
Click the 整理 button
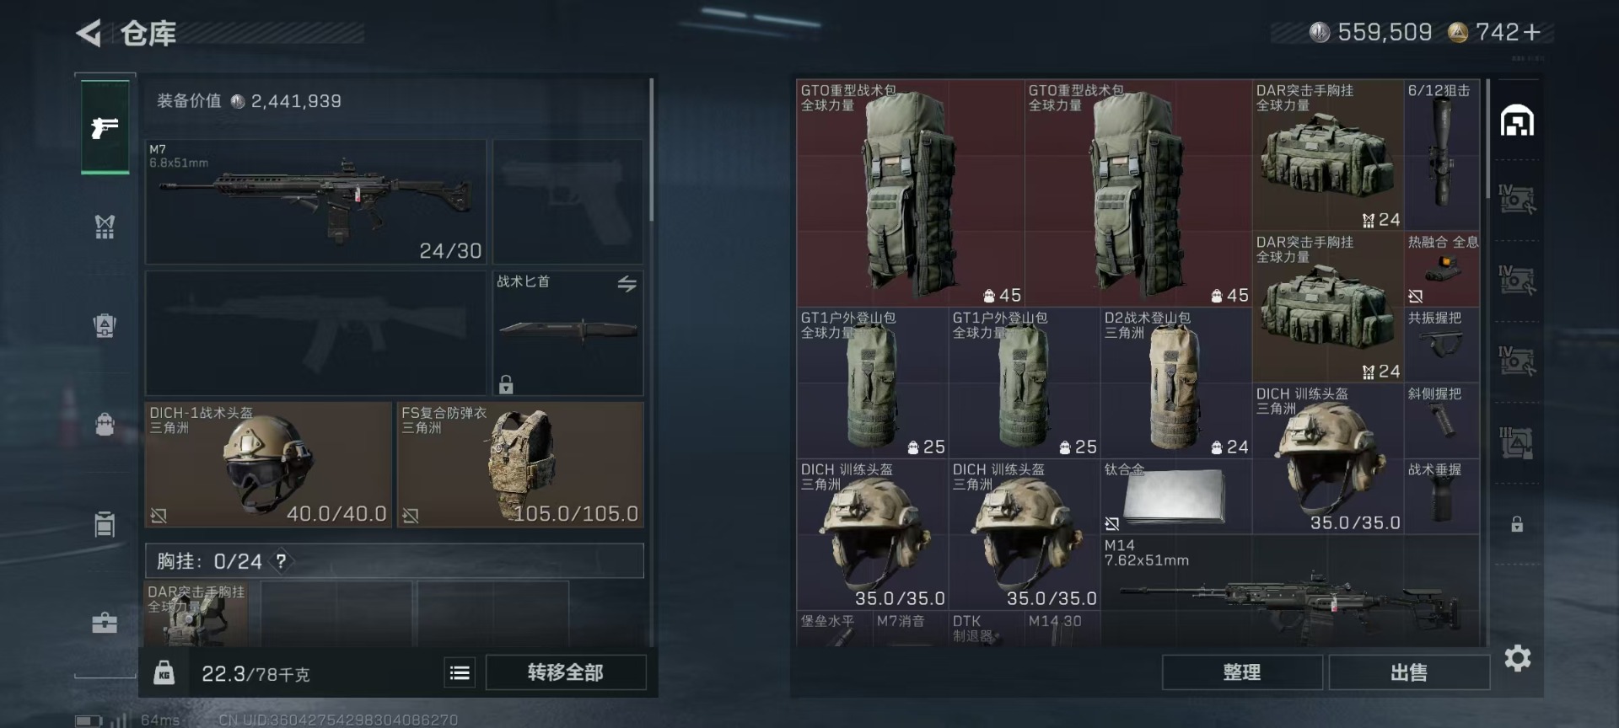[1242, 672]
